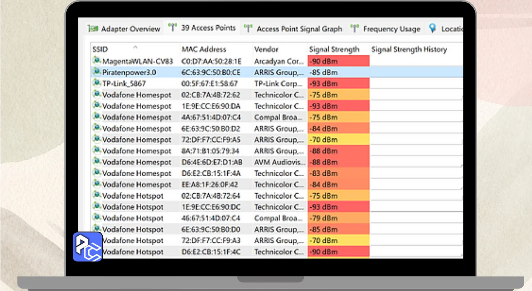Click the Adapter Overview tab icon
This screenshot has height=291, width=532.
pyautogui.click(x=93, y=29)
